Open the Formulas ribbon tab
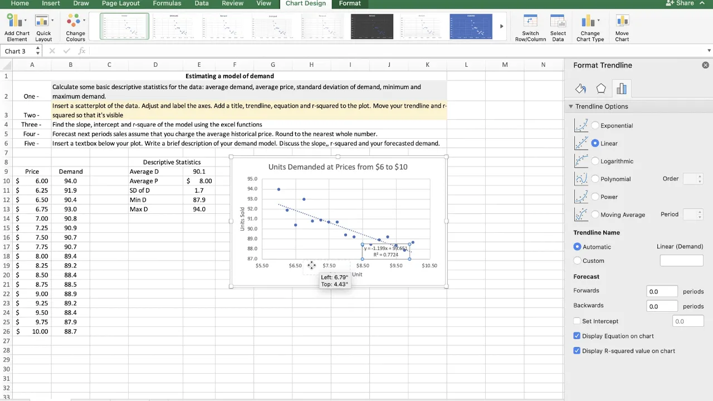Viewport: 713px width, 401px height. point(167,3)
